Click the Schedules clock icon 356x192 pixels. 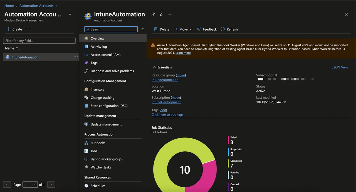click(86, 186)
